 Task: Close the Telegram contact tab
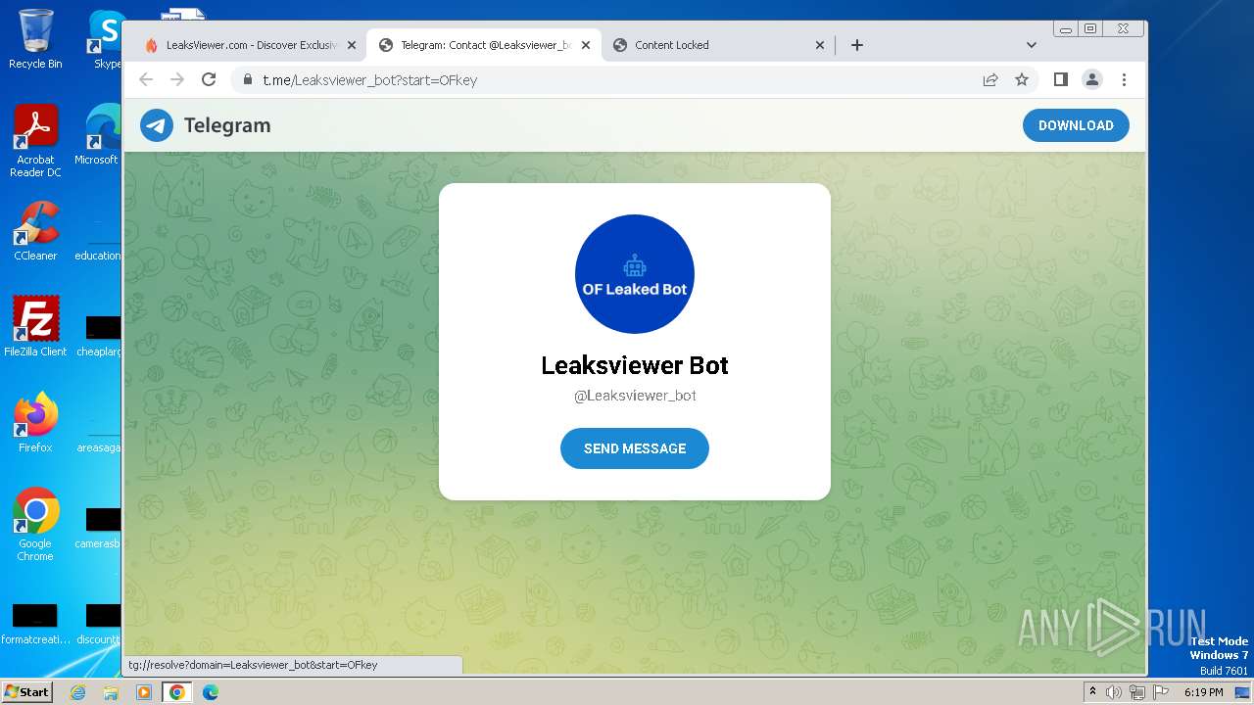[586, 45]
